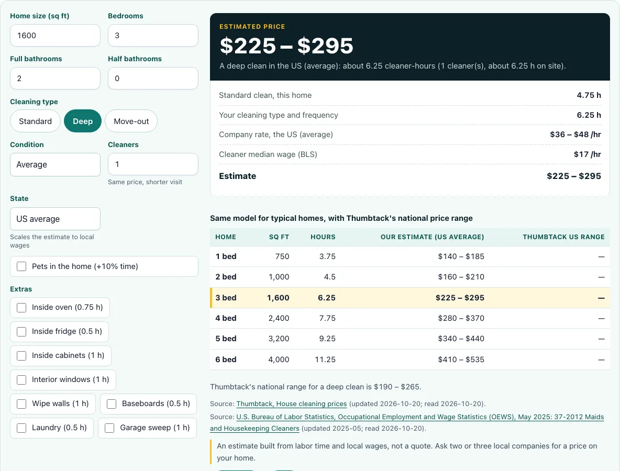Screen dimensions: 620x471
Task: Click the '4 bed' table row label
Action: click(226, 318)
